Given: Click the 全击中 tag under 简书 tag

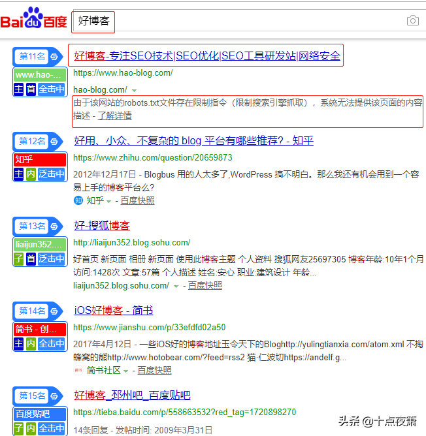Looking at the screenshot, I should click(51, 344).
